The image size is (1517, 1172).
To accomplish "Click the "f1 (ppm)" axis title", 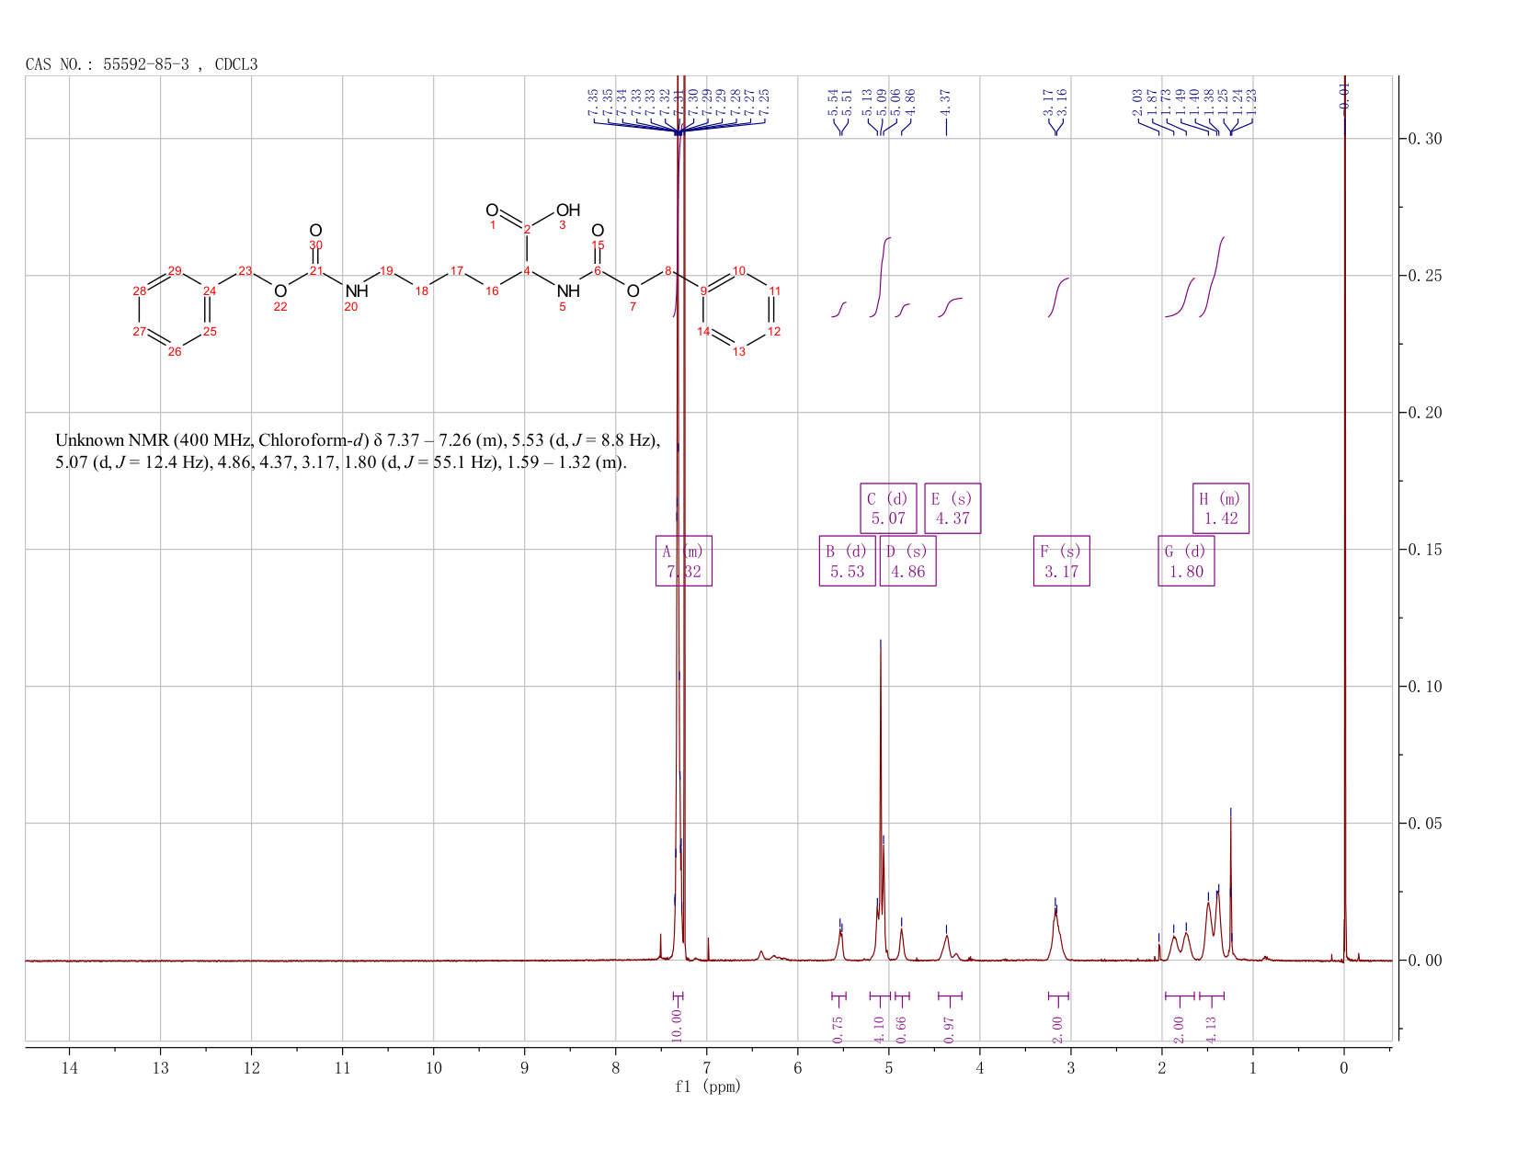I will (x=707, y=1087).
